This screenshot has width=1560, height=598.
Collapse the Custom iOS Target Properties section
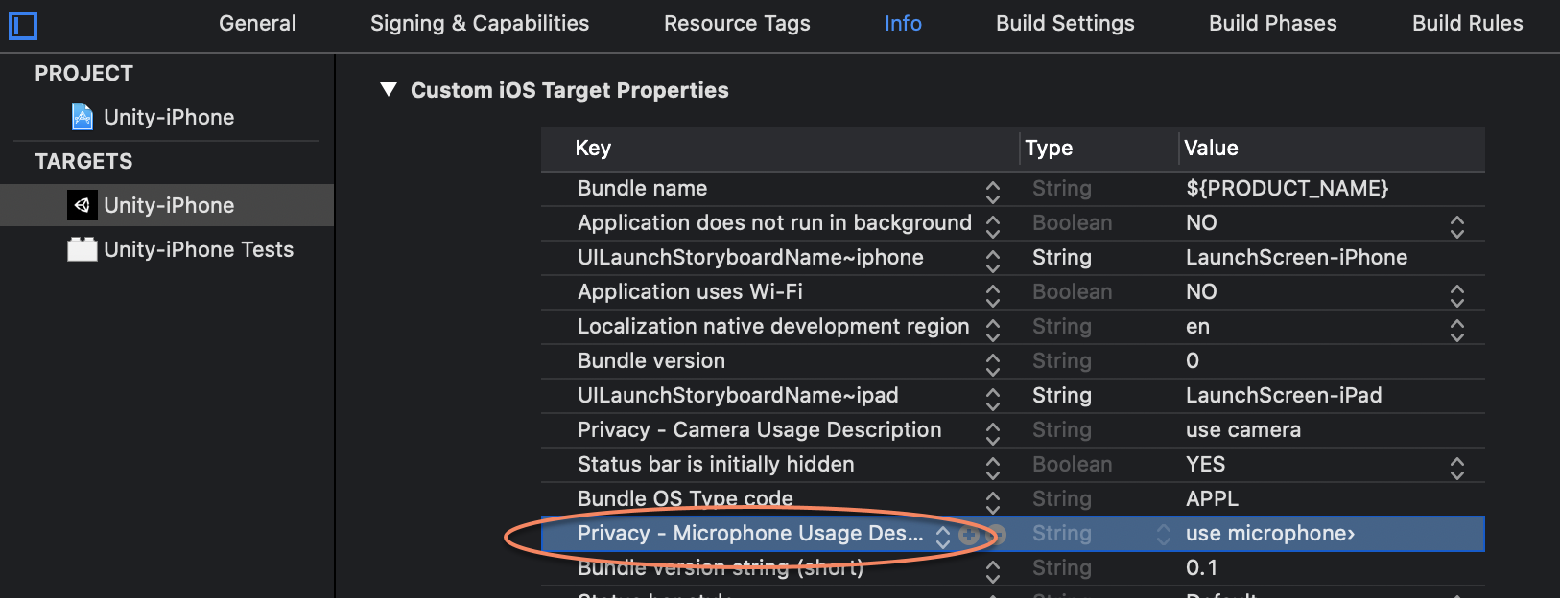[x=389, y=89]
